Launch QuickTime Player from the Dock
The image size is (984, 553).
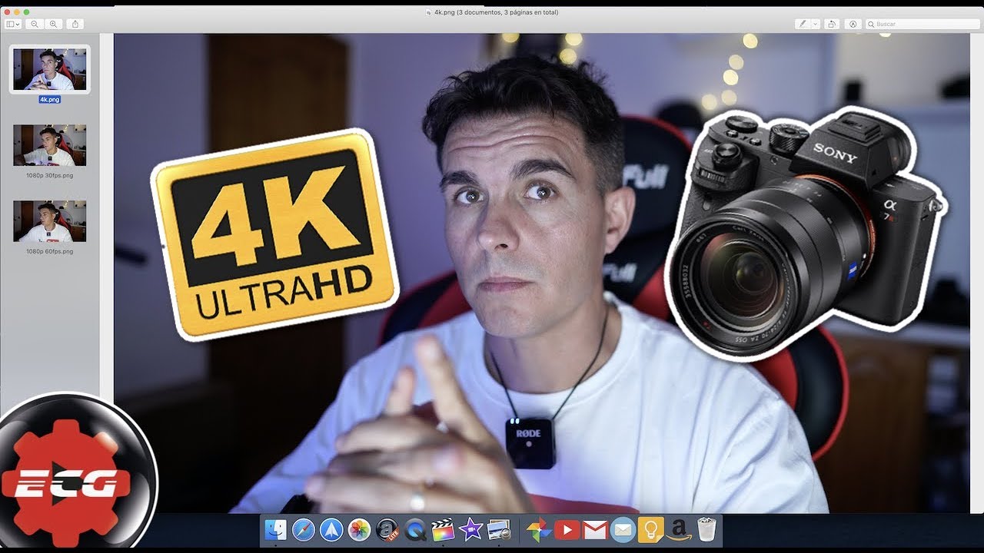pos(415,529)
